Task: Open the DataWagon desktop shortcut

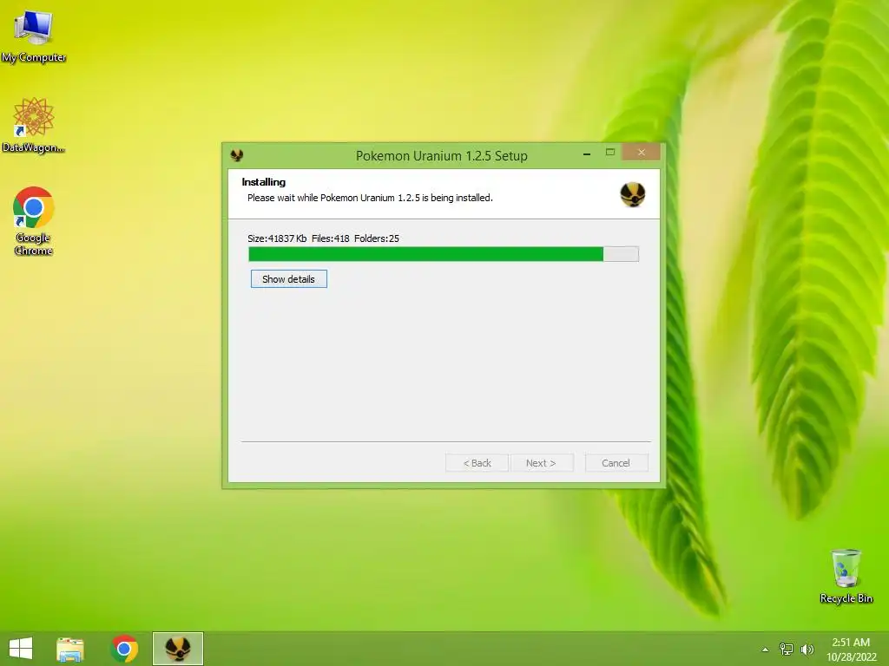Action: [34, 125]
